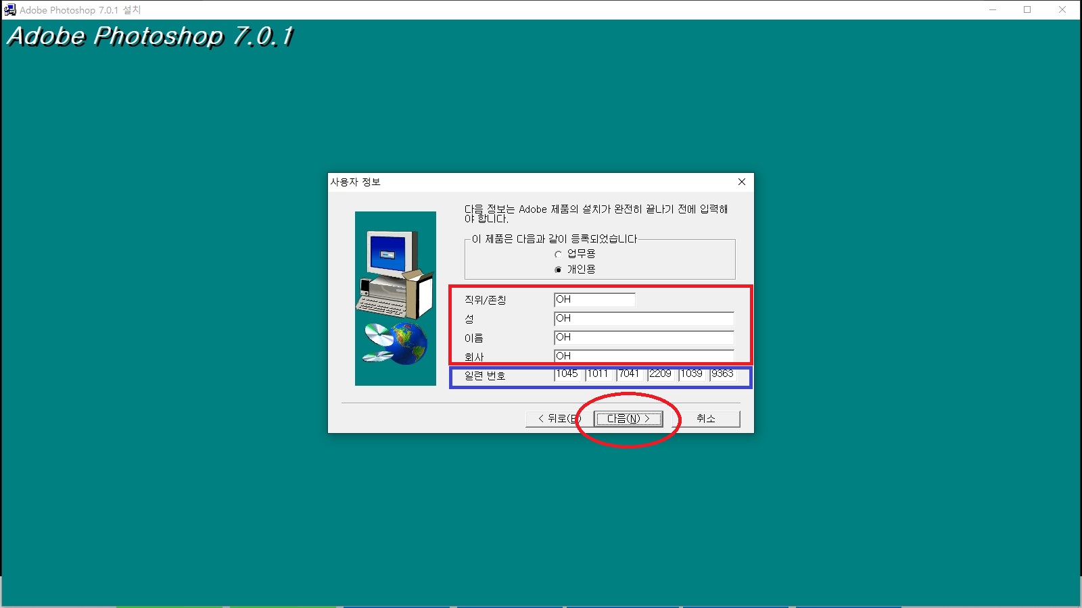Select the 업무용 radio button
Screen dimensions: 1082x608
click(x=558, y=254)
